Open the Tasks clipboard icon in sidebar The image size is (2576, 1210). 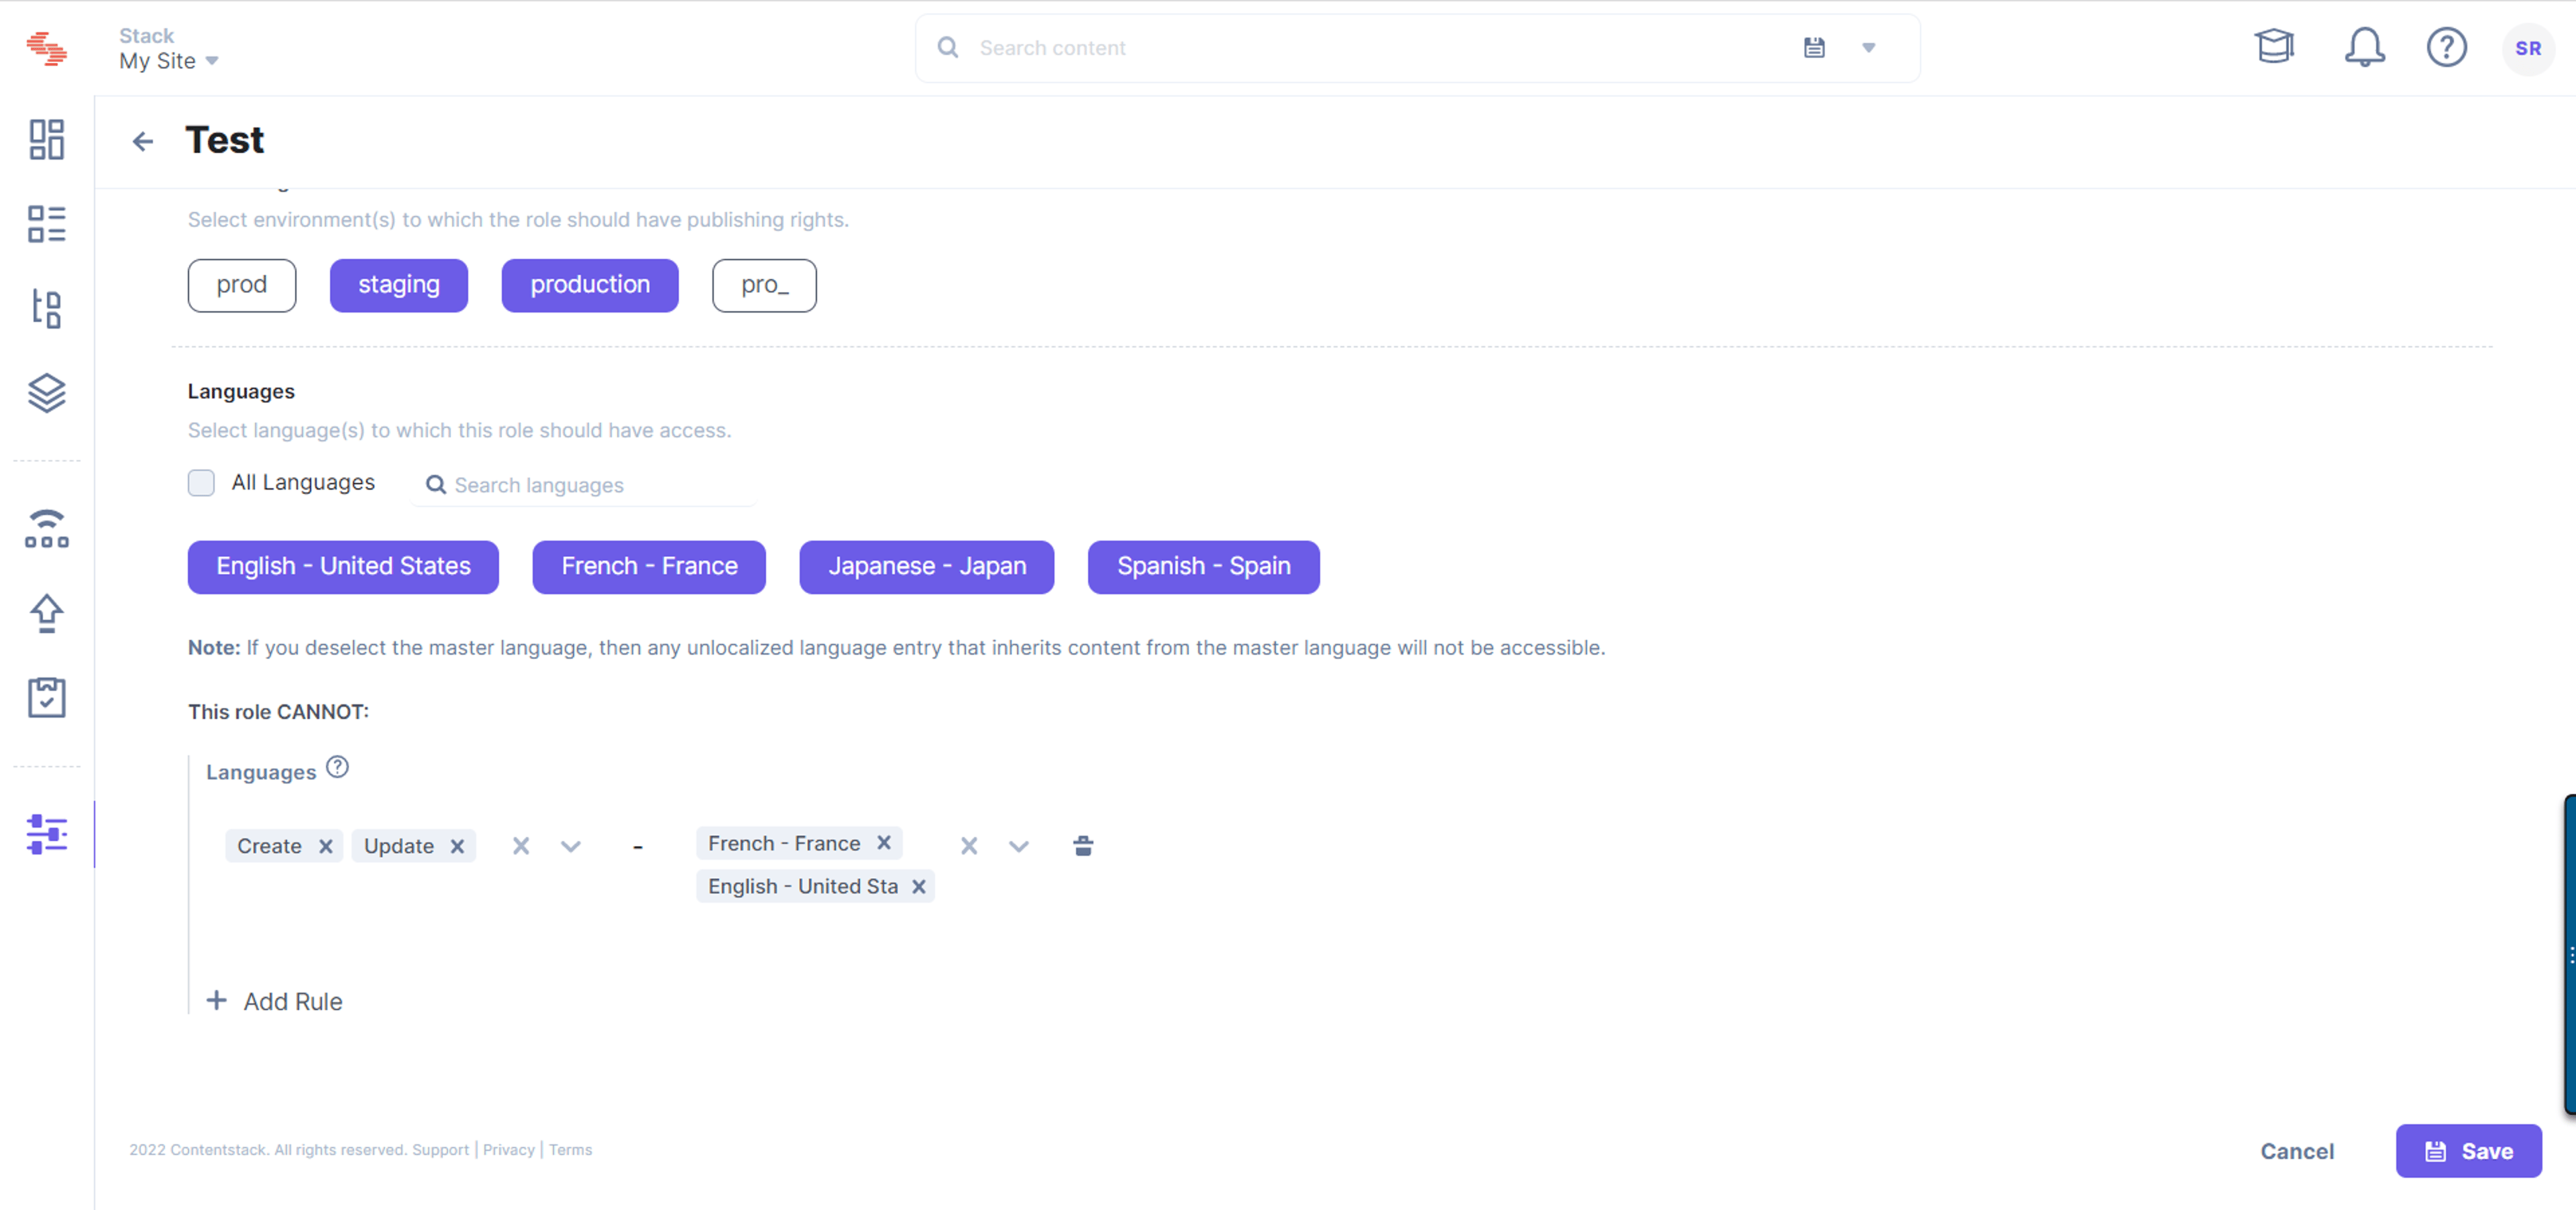tap(46, 697)
